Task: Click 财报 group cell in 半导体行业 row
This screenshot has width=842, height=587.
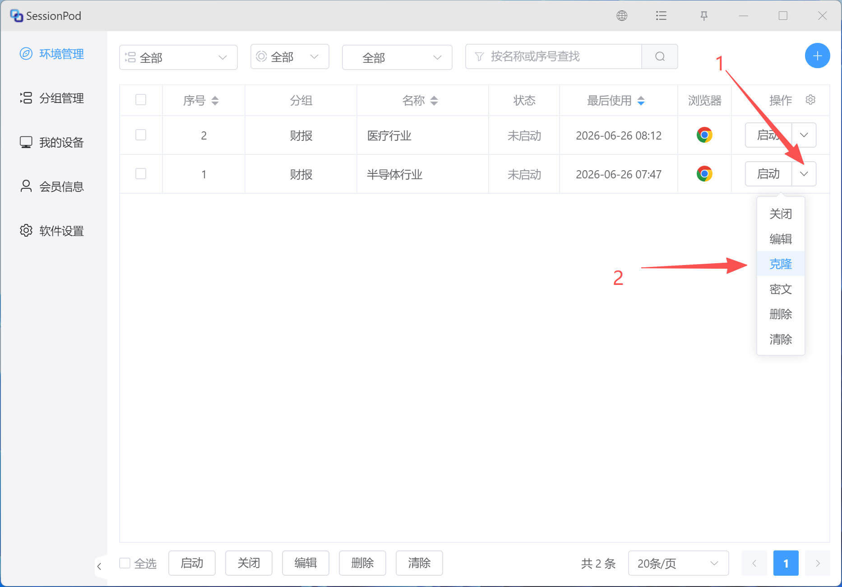Action: click(301, 174)
